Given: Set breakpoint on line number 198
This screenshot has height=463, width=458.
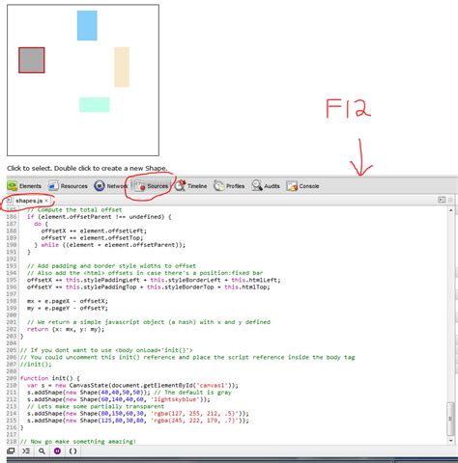Looking at the screenshot, I should (12, 301).
